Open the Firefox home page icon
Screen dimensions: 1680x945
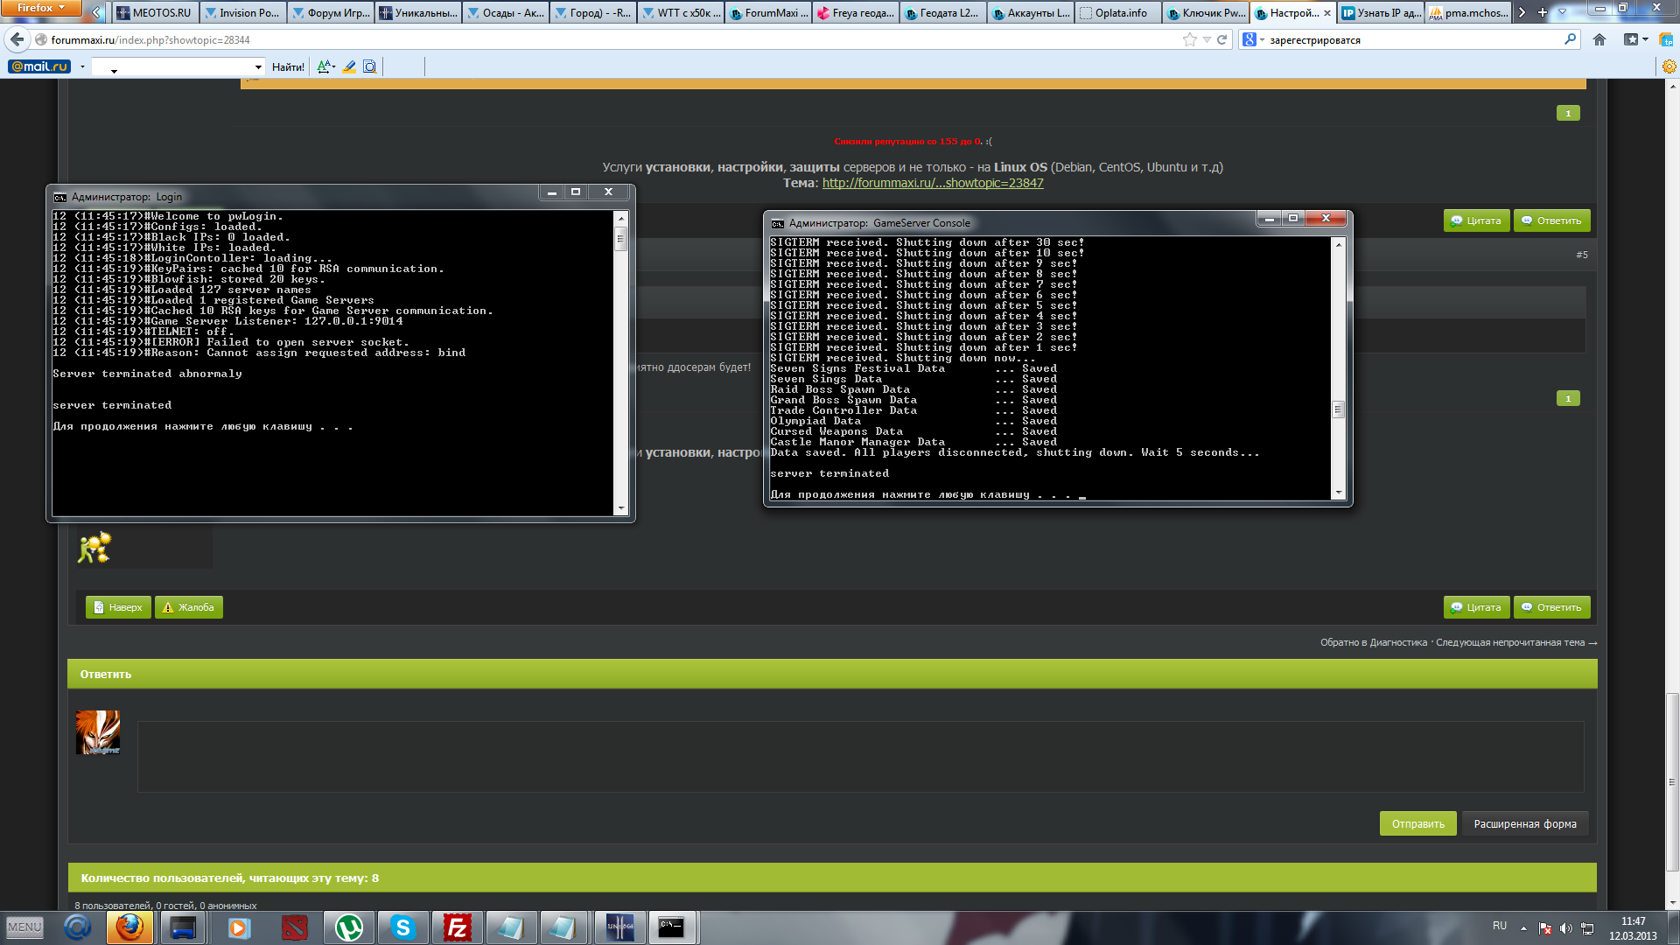point(1599,39)
